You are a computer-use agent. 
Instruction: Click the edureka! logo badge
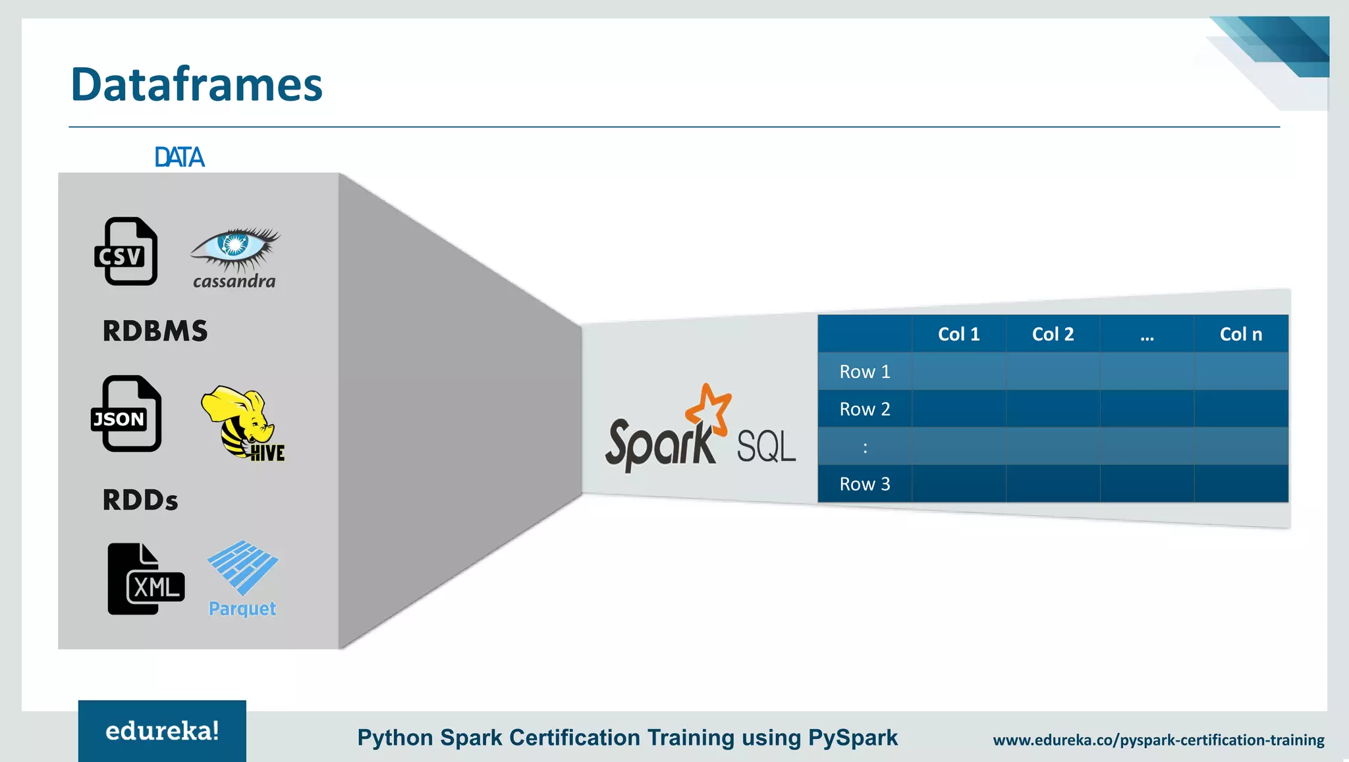(x=162, y=731)
